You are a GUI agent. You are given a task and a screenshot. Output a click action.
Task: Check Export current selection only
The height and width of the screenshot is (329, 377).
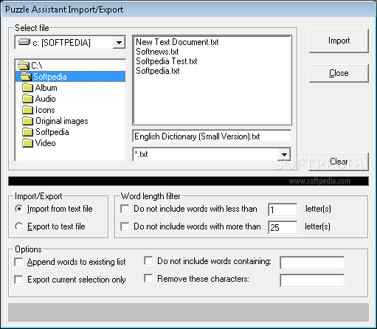(x=19, y=280)
